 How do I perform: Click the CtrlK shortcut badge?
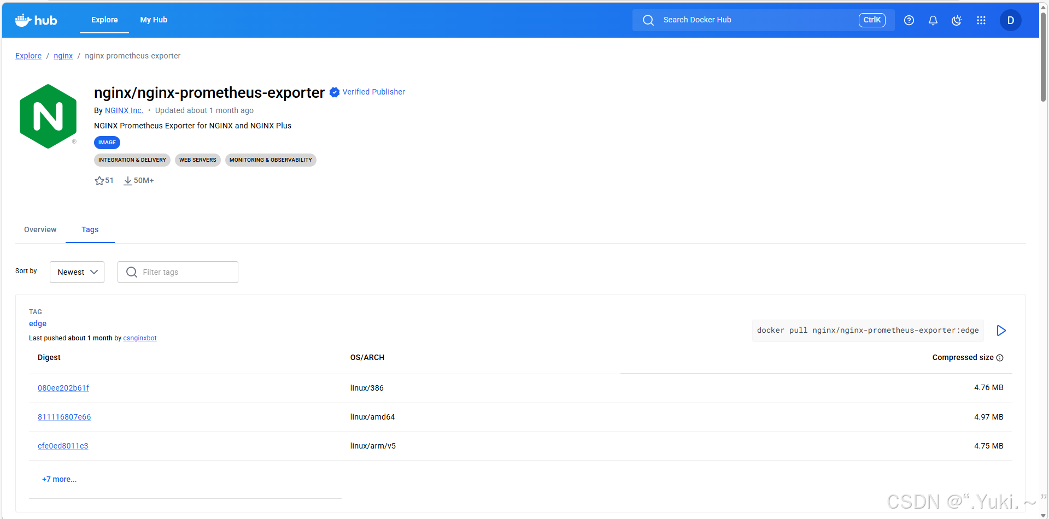pyautogui.click(x=872, y=20)
